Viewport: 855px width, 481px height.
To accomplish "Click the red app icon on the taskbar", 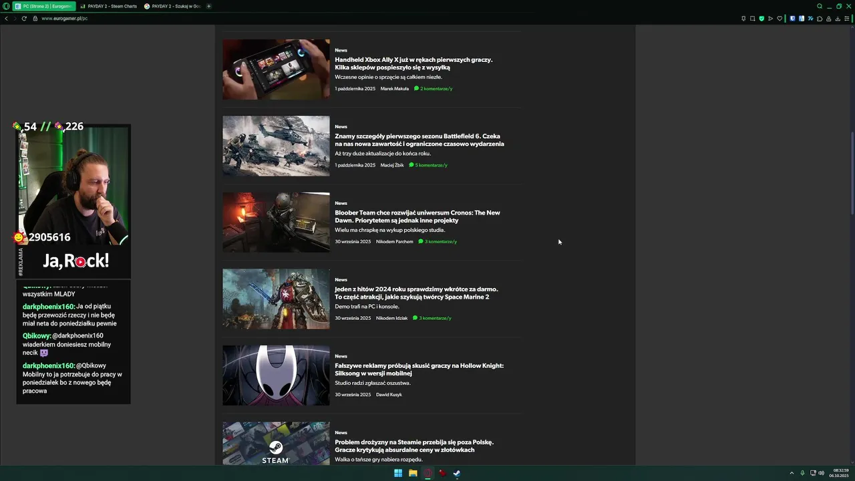I will coord(442,473).
